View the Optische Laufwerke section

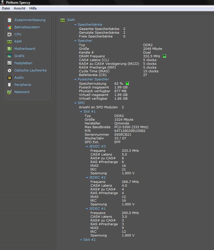31,70
